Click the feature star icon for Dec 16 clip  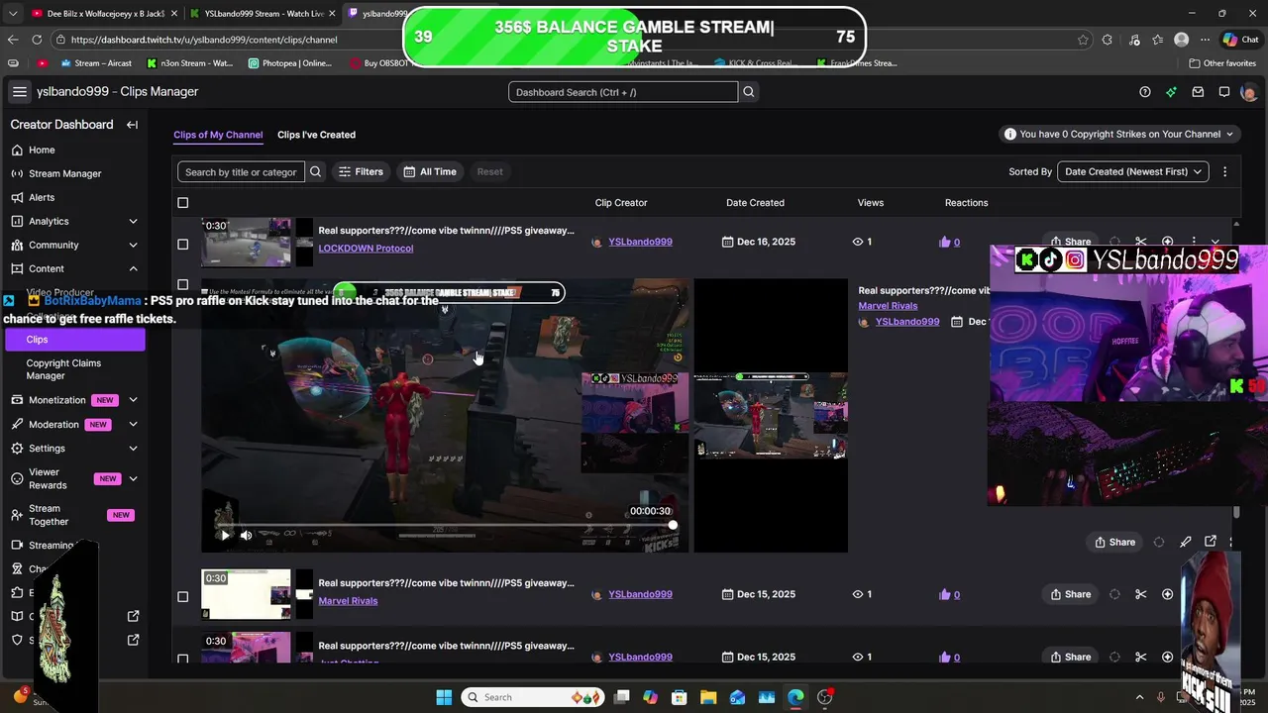[1167, 242]
